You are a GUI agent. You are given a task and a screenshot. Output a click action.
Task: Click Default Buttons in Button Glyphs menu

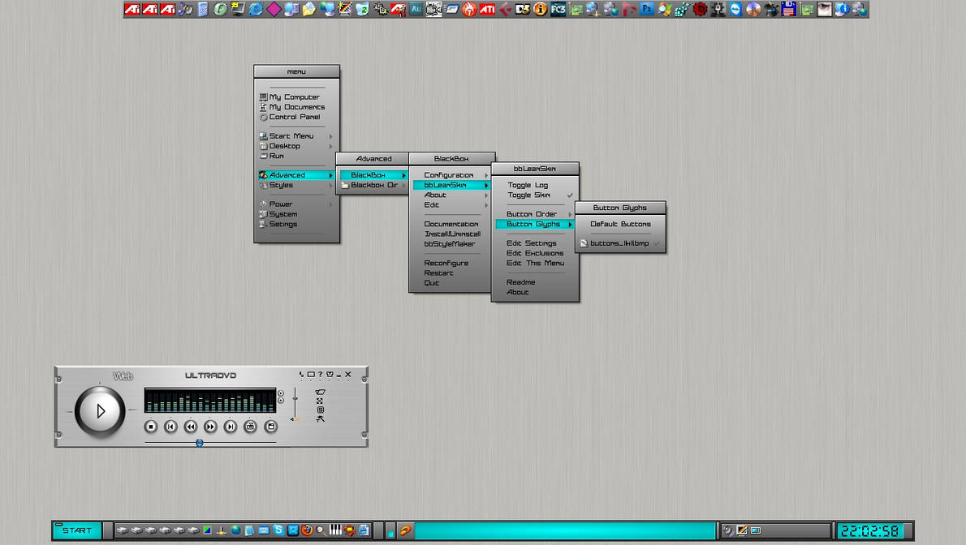(x=620, y=225)
